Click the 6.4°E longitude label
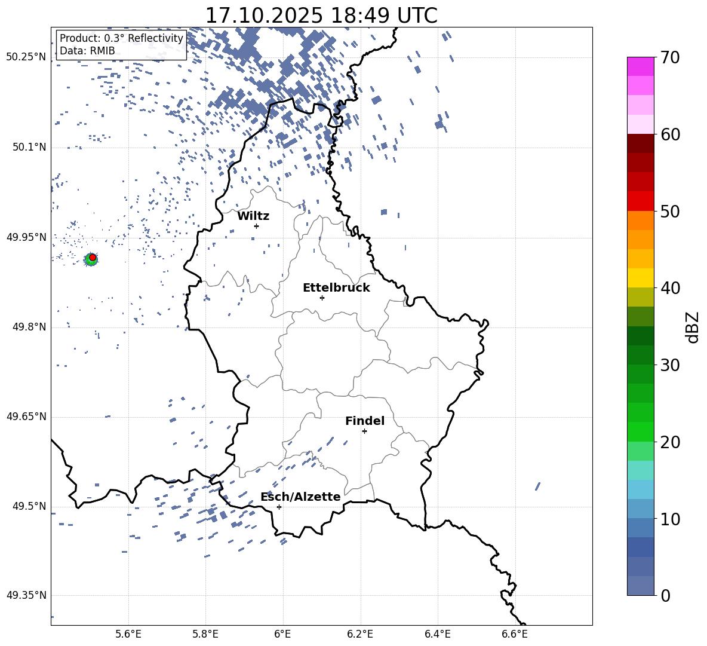This screenshot has width=707, height=646. (x=437, y=634)
